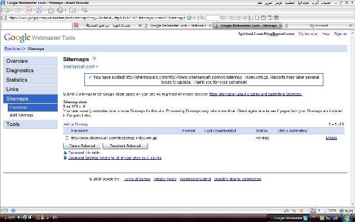Go back with the green arrow

[x=7, y=10]
